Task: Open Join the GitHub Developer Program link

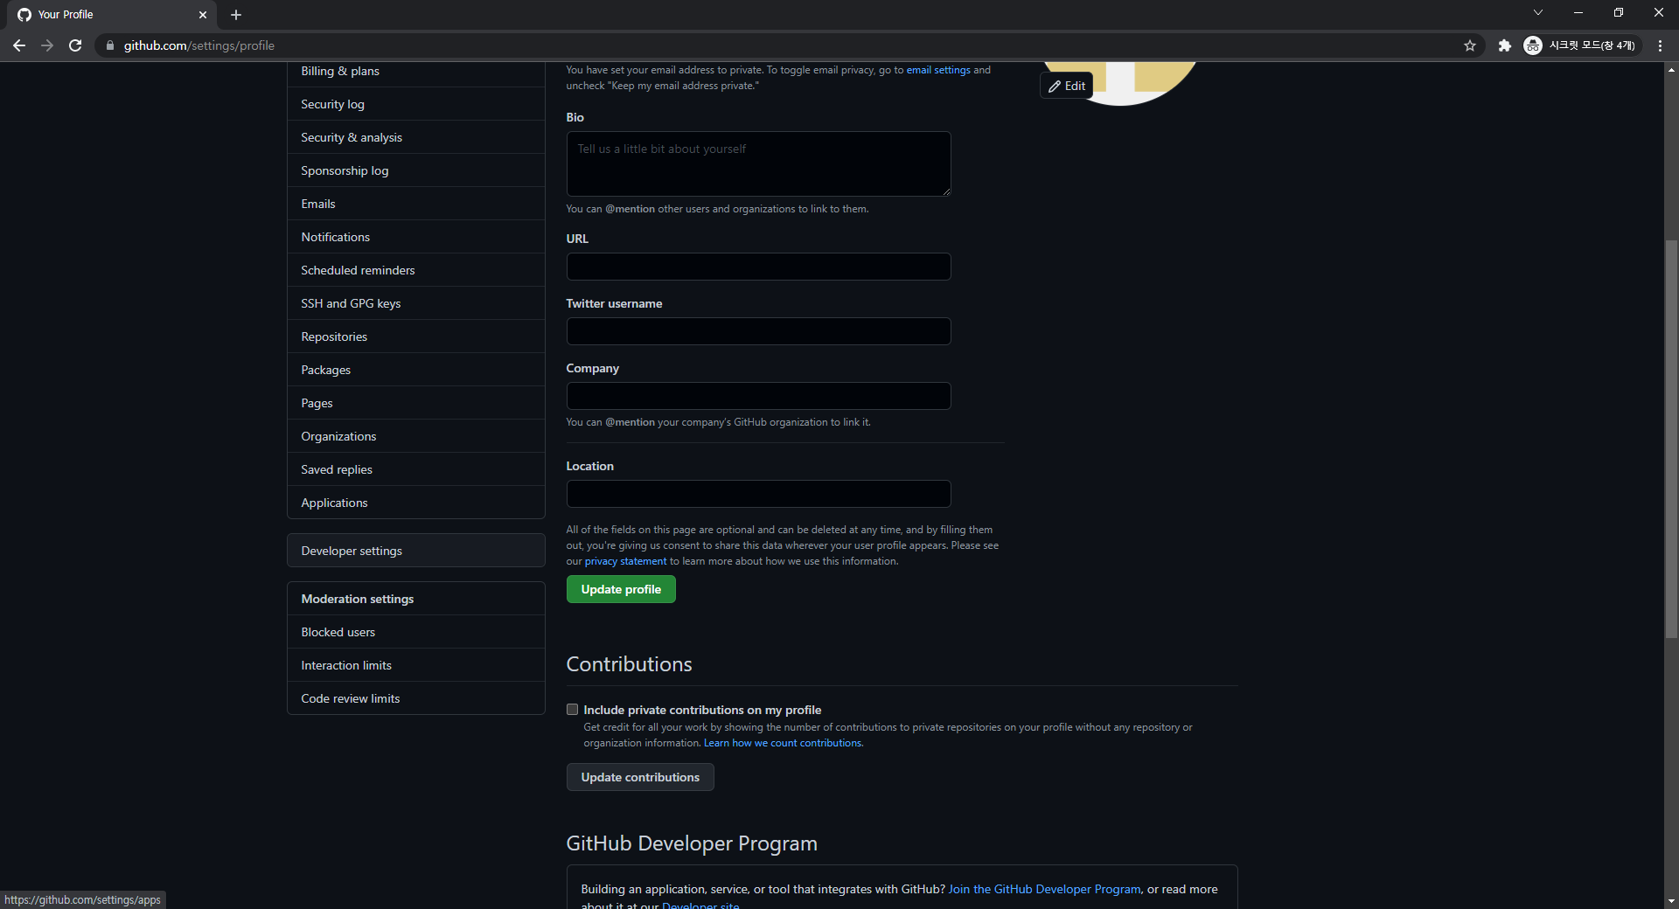Action: 1044,889
